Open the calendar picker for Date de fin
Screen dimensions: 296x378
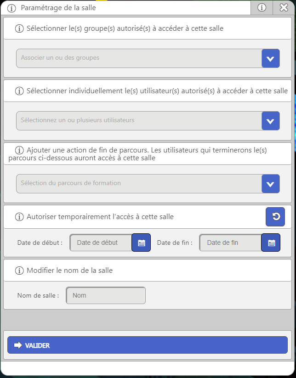click(x=271, y=243)
